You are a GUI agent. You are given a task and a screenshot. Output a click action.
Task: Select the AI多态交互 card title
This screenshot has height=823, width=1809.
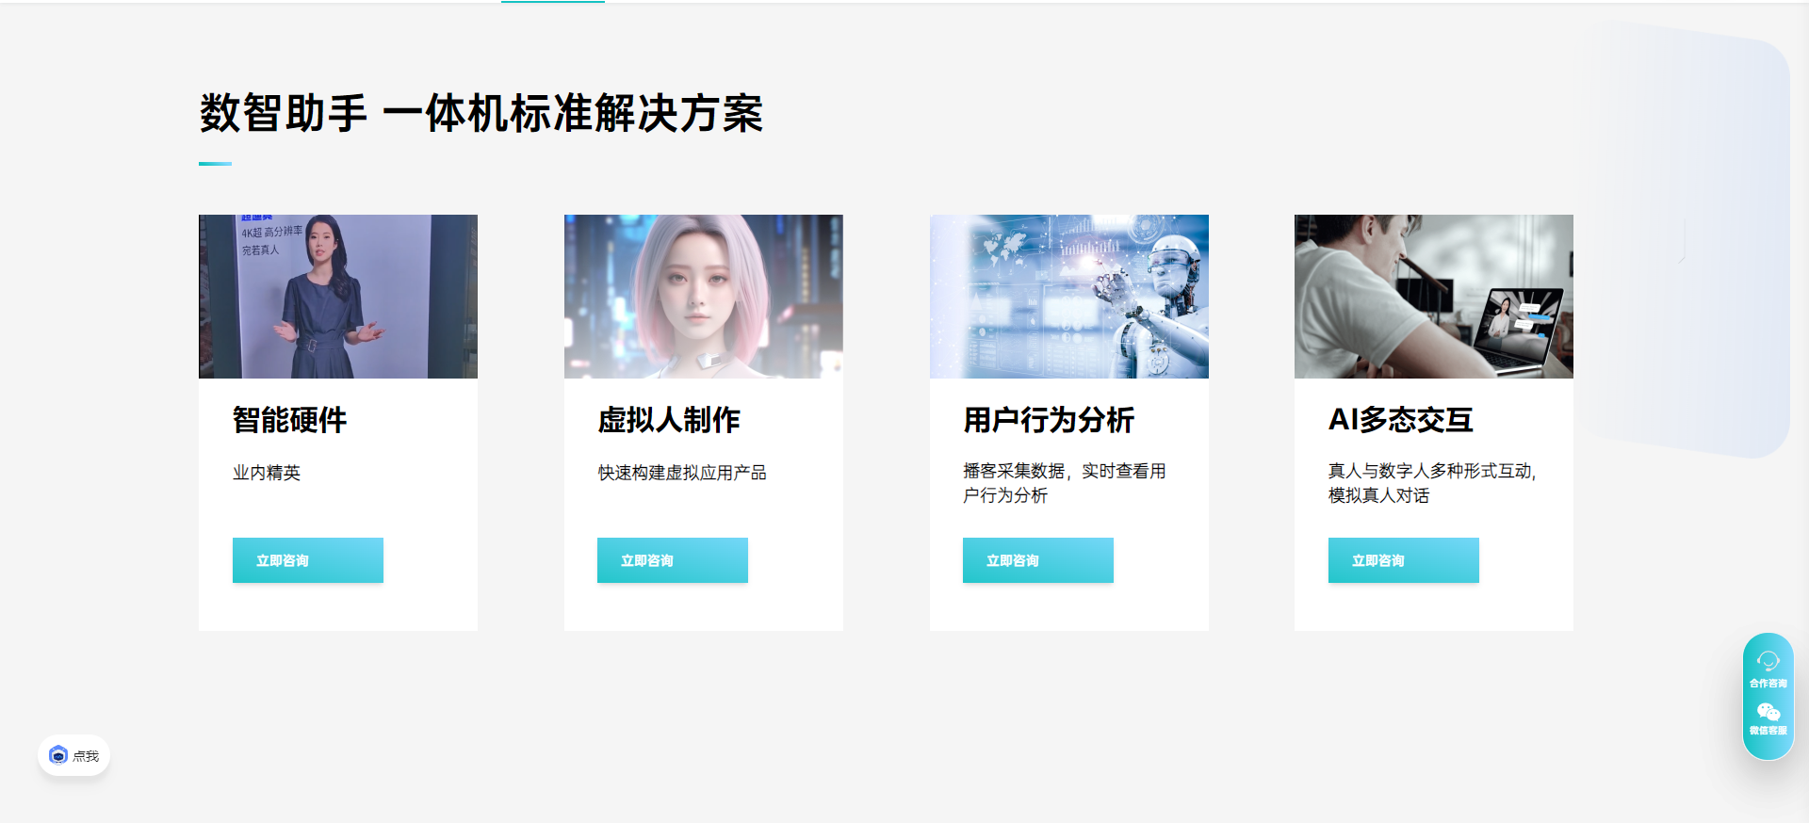[1401, 420]
